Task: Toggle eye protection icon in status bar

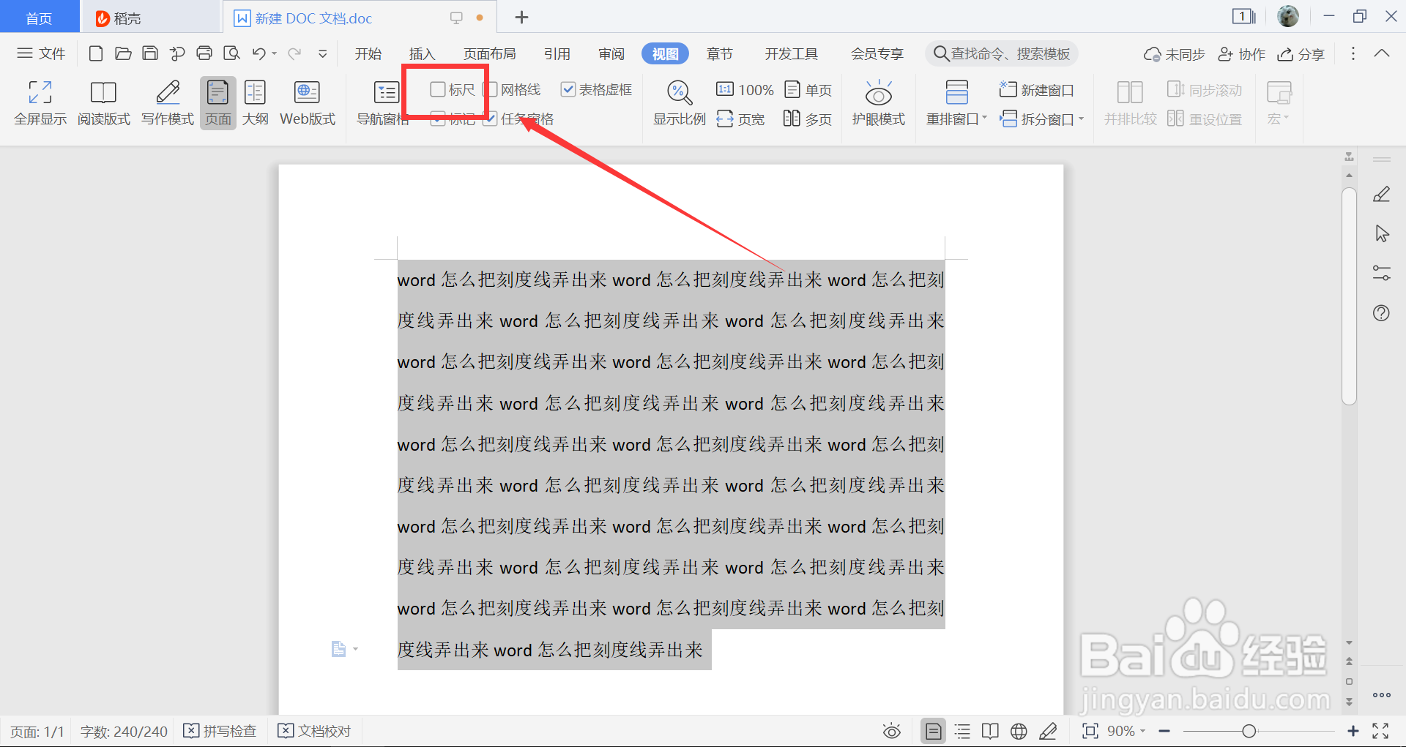Action: 891,731
